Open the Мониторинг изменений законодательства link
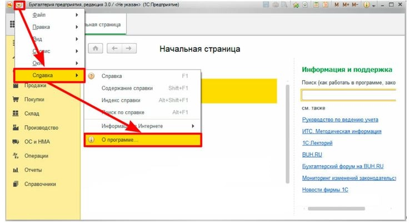410x223 pixels. [x=349, y=178]
